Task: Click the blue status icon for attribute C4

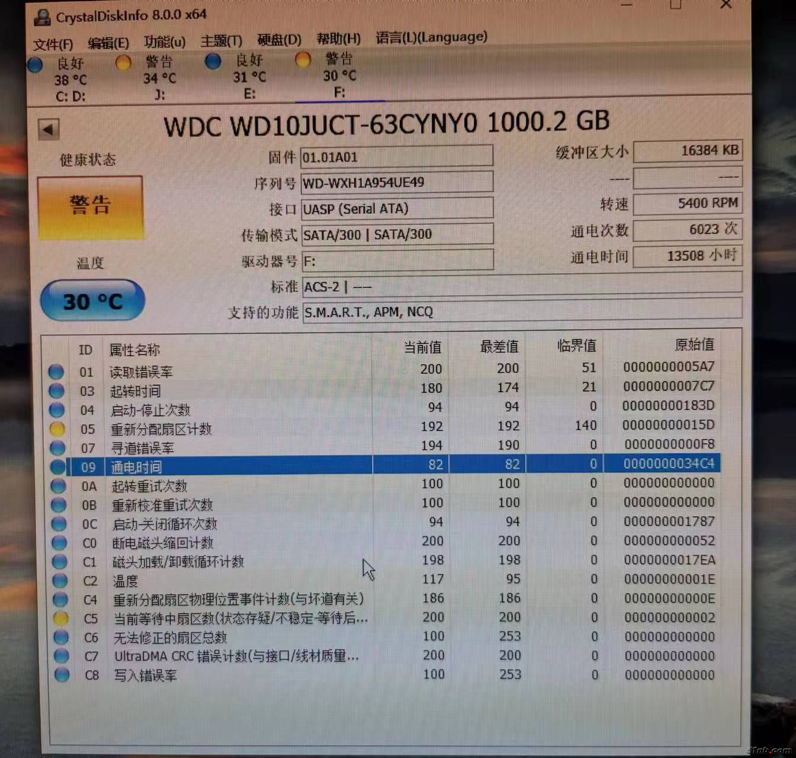Action: pos(60,600)
